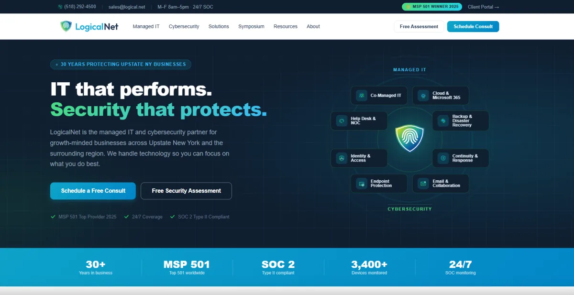Click the SOC 2 Type II compliant stat
The height and width of the screenshot is (295, 574).
[x=278, y=267]
